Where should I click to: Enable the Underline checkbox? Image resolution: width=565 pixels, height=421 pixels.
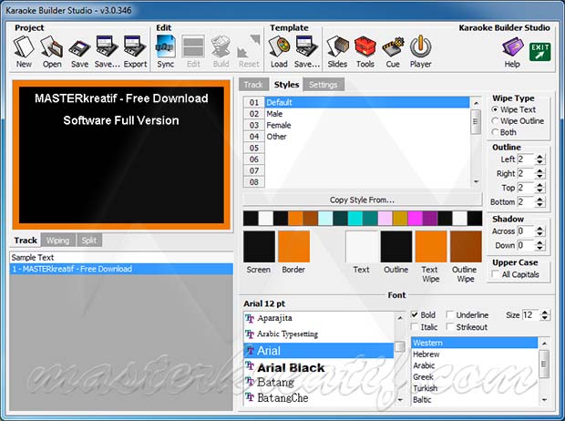click(449, 314)
